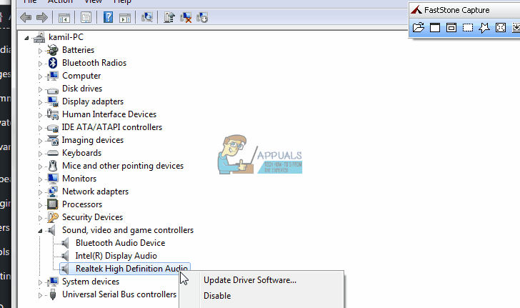Toggle the show/hide action pane toolbar icon
The height and width of the screenshot is (308, 520).
click(x=125, y=18)
